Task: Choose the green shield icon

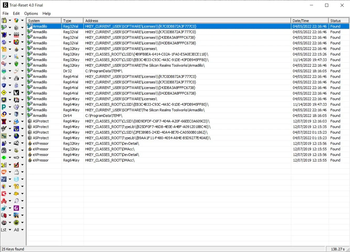Action: [x=16, y=64]
